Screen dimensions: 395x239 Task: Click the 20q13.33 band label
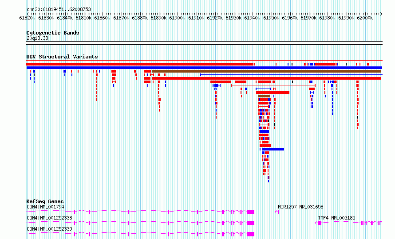pyautogui.click(x=37, y=38)
